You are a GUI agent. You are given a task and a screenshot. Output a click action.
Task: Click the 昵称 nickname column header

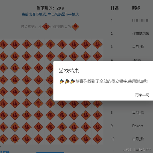pyautogui.click(x=136, y=8)
